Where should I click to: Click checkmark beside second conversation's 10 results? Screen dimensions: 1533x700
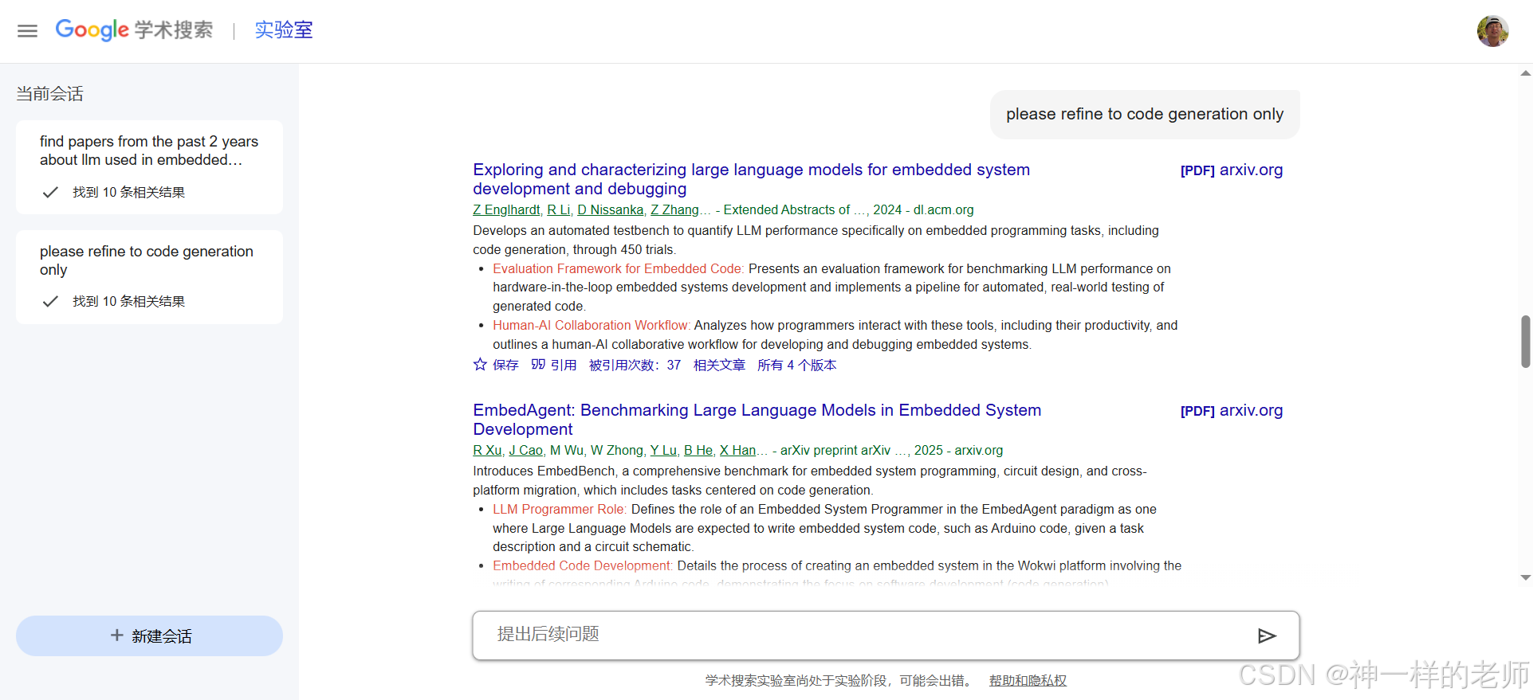(50, 301)
